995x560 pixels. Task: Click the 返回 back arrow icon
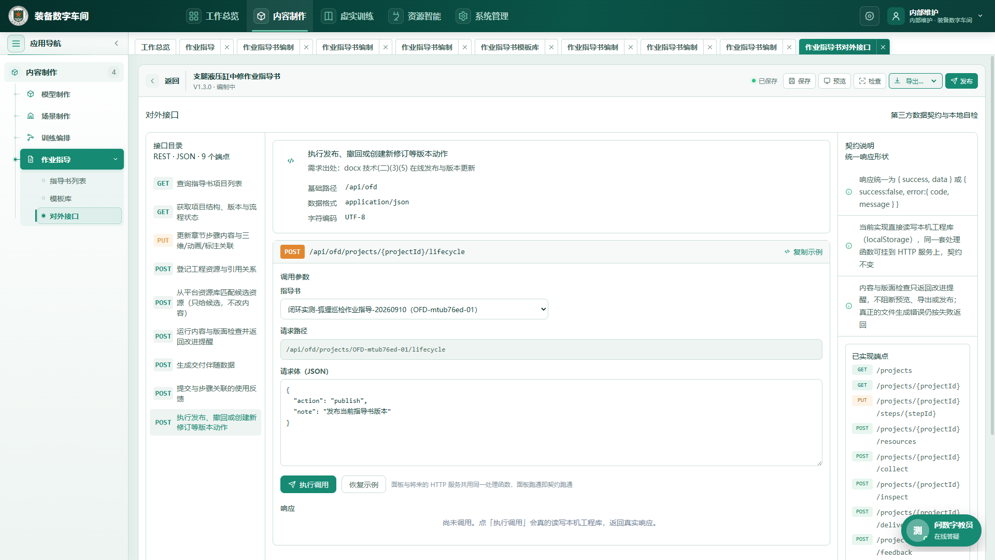(x=152, y=81)
